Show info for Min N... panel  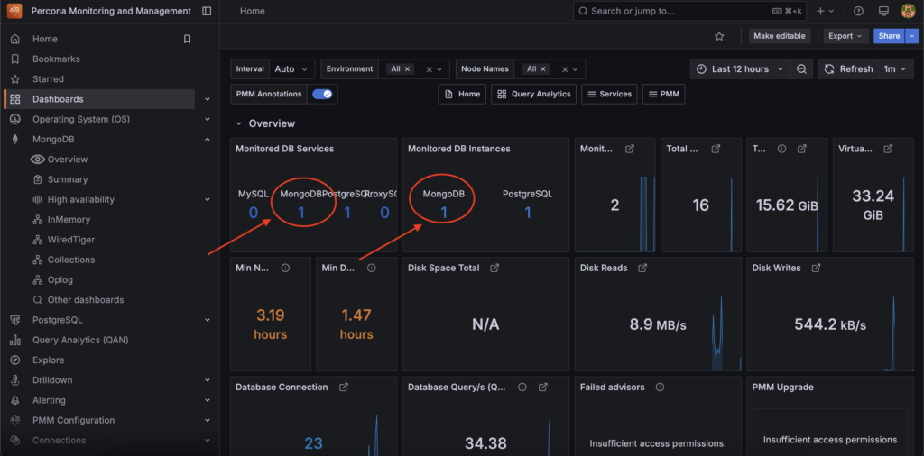click(x=286, y=268)
